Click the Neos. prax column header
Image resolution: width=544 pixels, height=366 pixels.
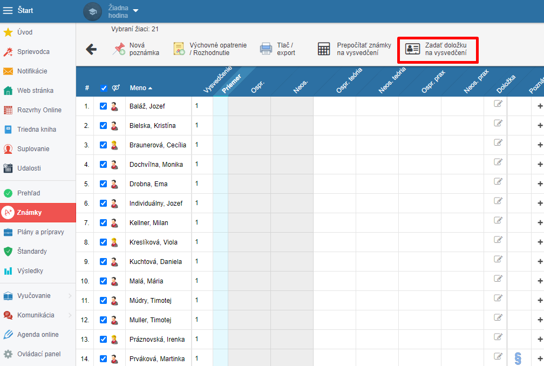tap(477, 81)
